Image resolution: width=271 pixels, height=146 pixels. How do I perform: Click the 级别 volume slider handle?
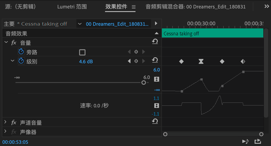coord(144,83)
